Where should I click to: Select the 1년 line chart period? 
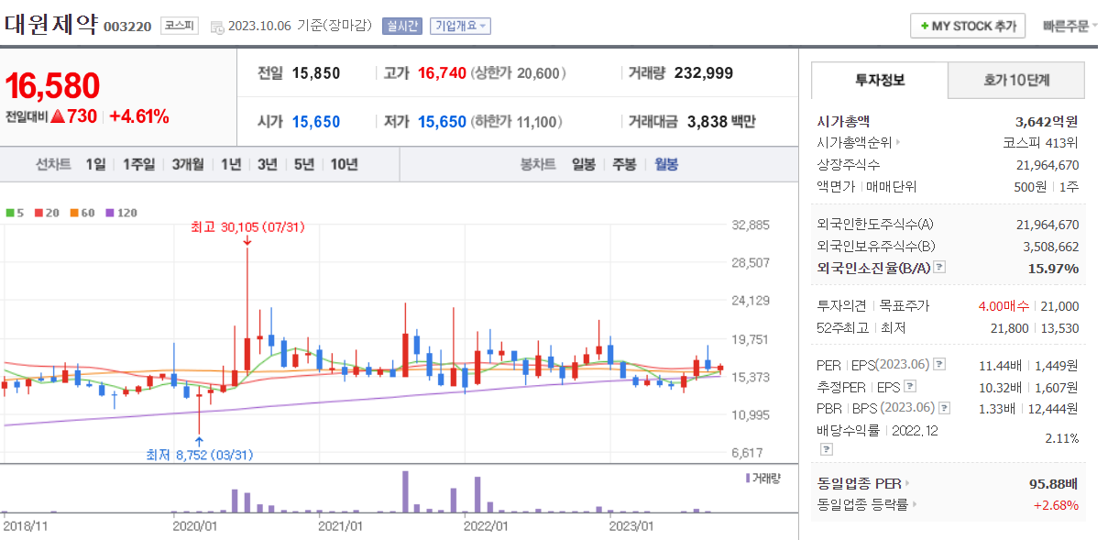pos(231,165)
